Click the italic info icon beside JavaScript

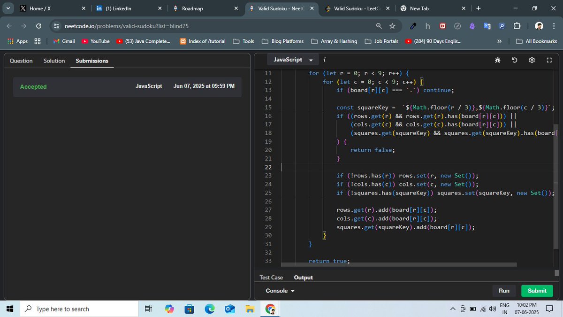[x=324, y=60]
